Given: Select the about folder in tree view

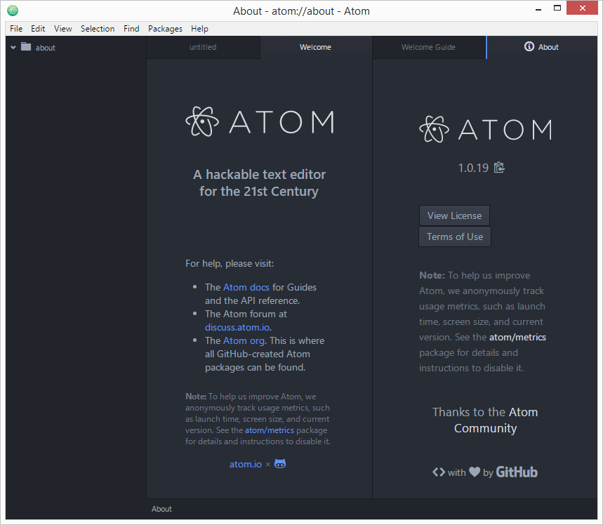Looking at the screenshot, I should point(76,47).
